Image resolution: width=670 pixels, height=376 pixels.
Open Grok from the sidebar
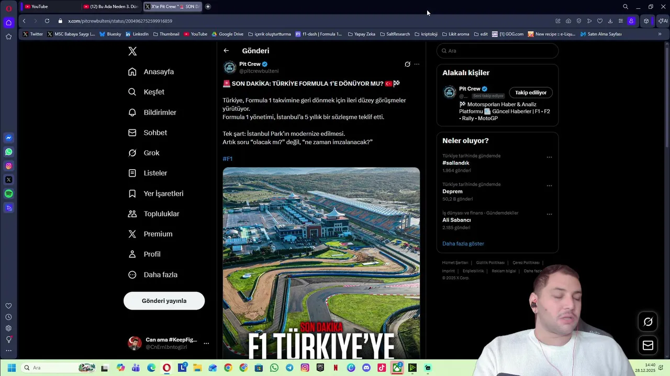143,153
